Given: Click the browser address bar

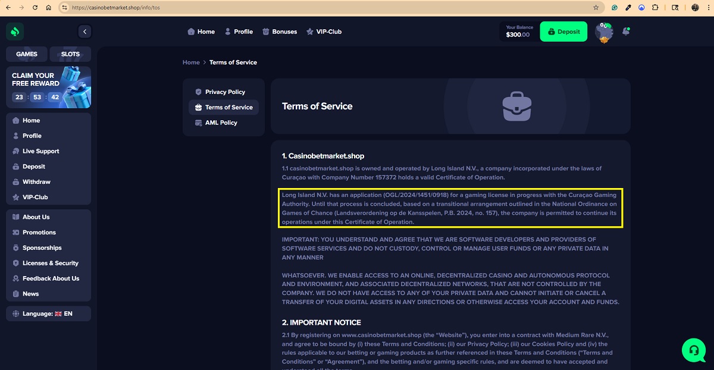Looking at the screenshot, I should 327,8.
